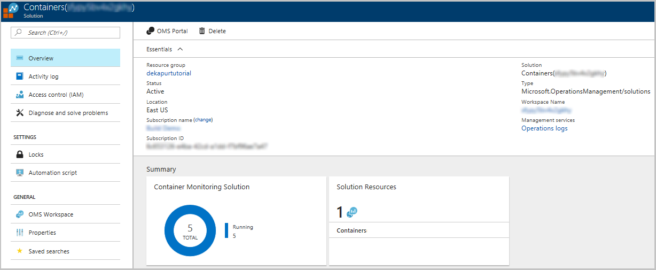This screenshot has width=656, height=270.
Task: Click the subscription name change link
Action: (x=203, y=120)
